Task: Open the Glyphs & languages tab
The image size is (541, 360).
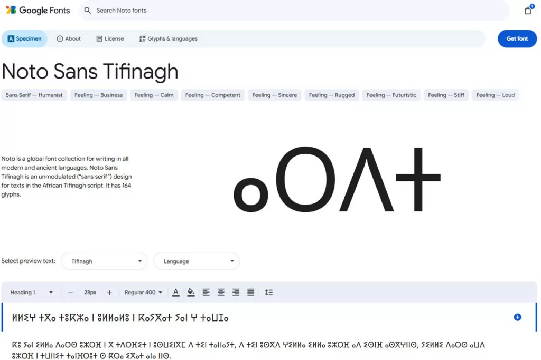Action: tap(169, 38)
